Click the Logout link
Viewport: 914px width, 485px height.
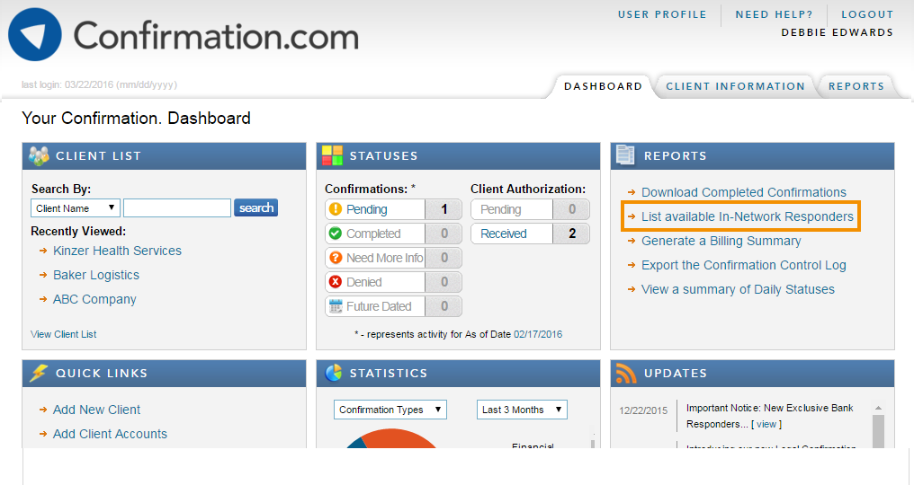(867, 14)
